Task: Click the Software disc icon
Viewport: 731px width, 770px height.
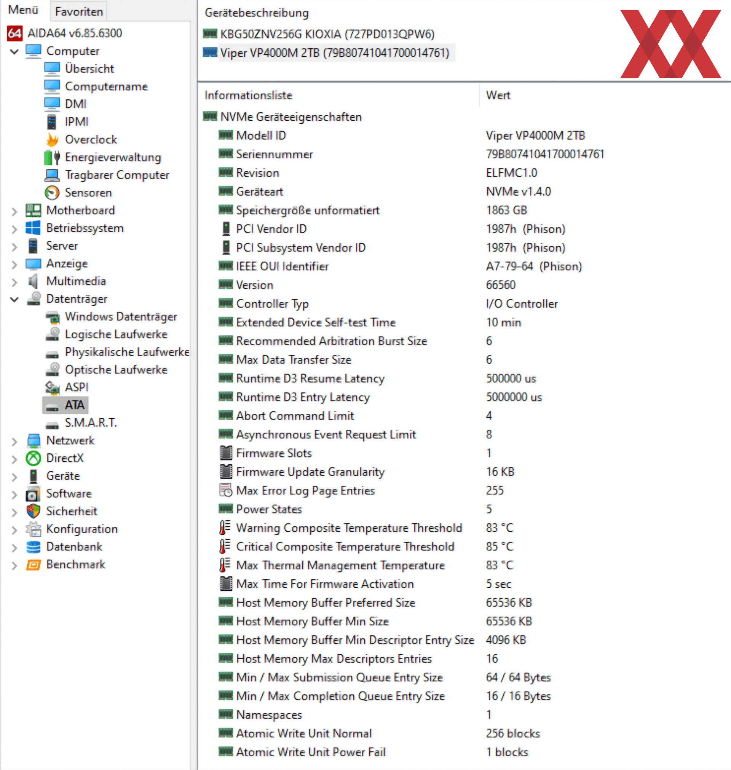Action: (33, 494)
